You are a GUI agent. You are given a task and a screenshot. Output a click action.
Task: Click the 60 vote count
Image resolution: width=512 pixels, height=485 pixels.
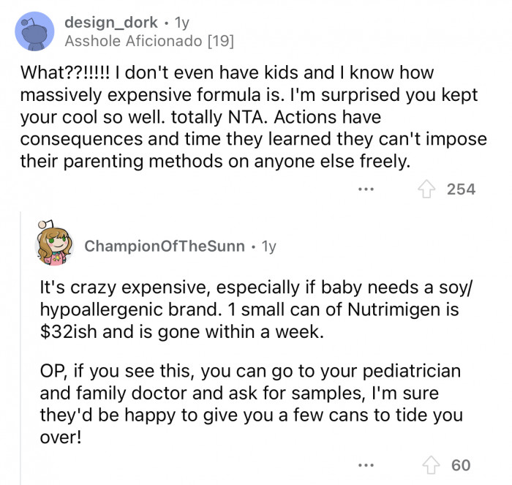(461, 465)
